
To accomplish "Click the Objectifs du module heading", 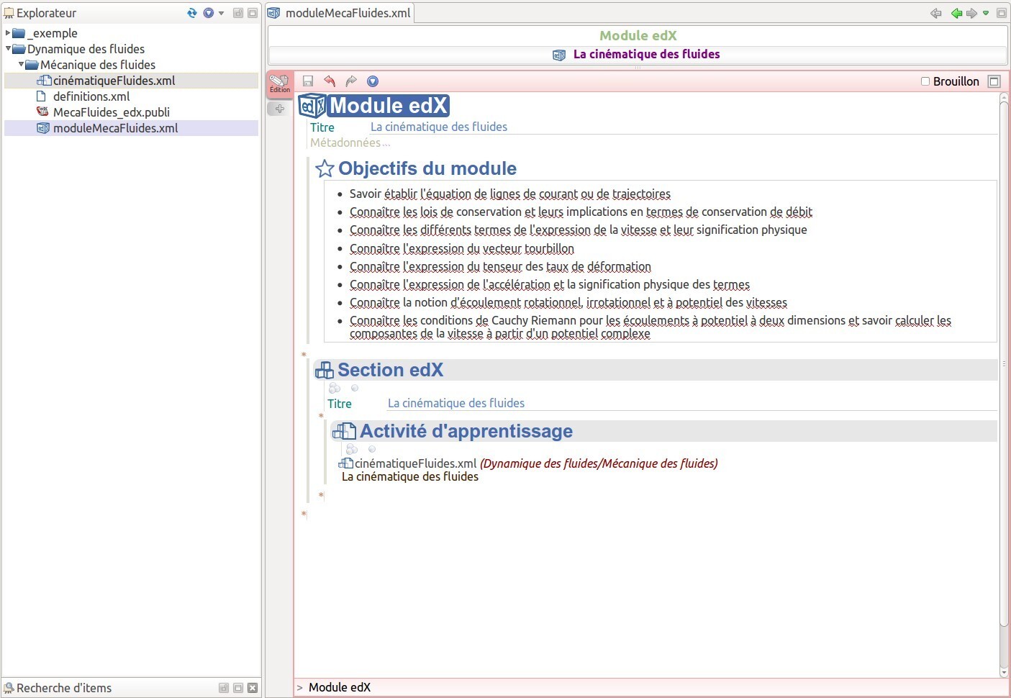I will [427, 168].
